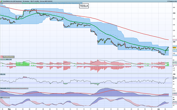This screenshot has height=110, width=177.
Task: Click the Donchian Channel Down legend label
Action: pos(74,3)
